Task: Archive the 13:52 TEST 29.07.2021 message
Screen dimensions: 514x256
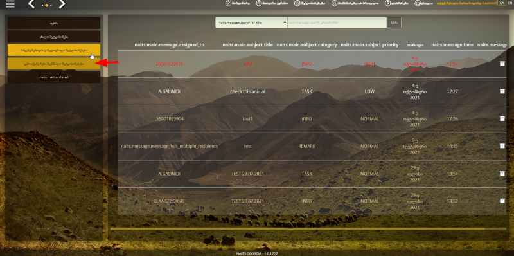Action: 502,201
